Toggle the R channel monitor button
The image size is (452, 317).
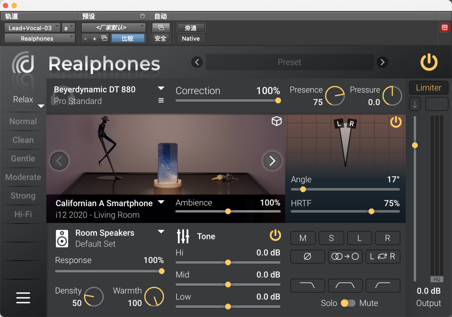pyautogui.click(x=387, y=238)
